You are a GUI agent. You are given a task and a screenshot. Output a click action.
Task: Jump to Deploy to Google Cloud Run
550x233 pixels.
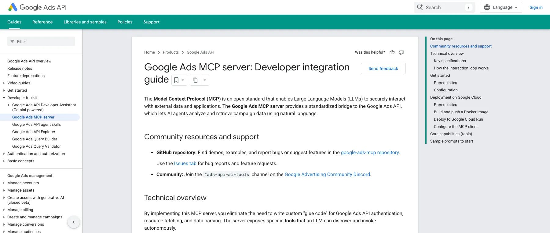click(458, 119)
